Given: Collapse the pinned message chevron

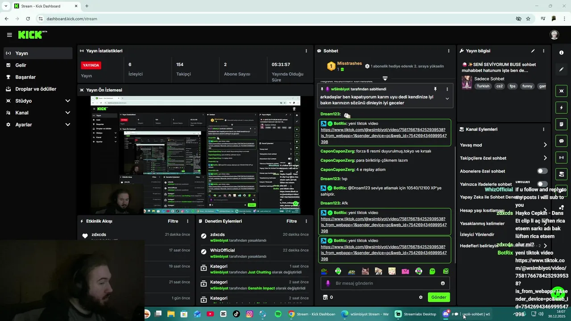Looking at the screenshot, I should tap(447, 99).
